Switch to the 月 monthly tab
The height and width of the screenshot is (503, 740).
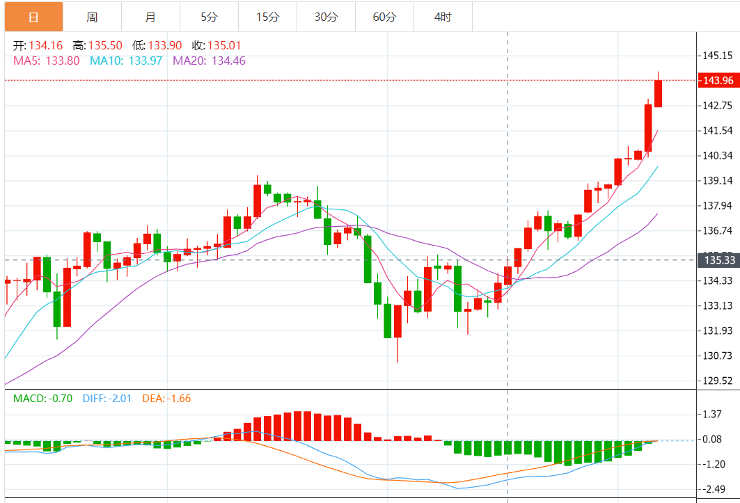pyautogui.click(x=150, y=17)
